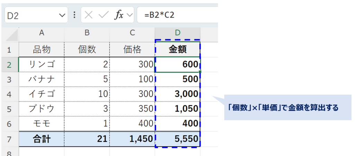Click the amount cell 600

point(178,64)
